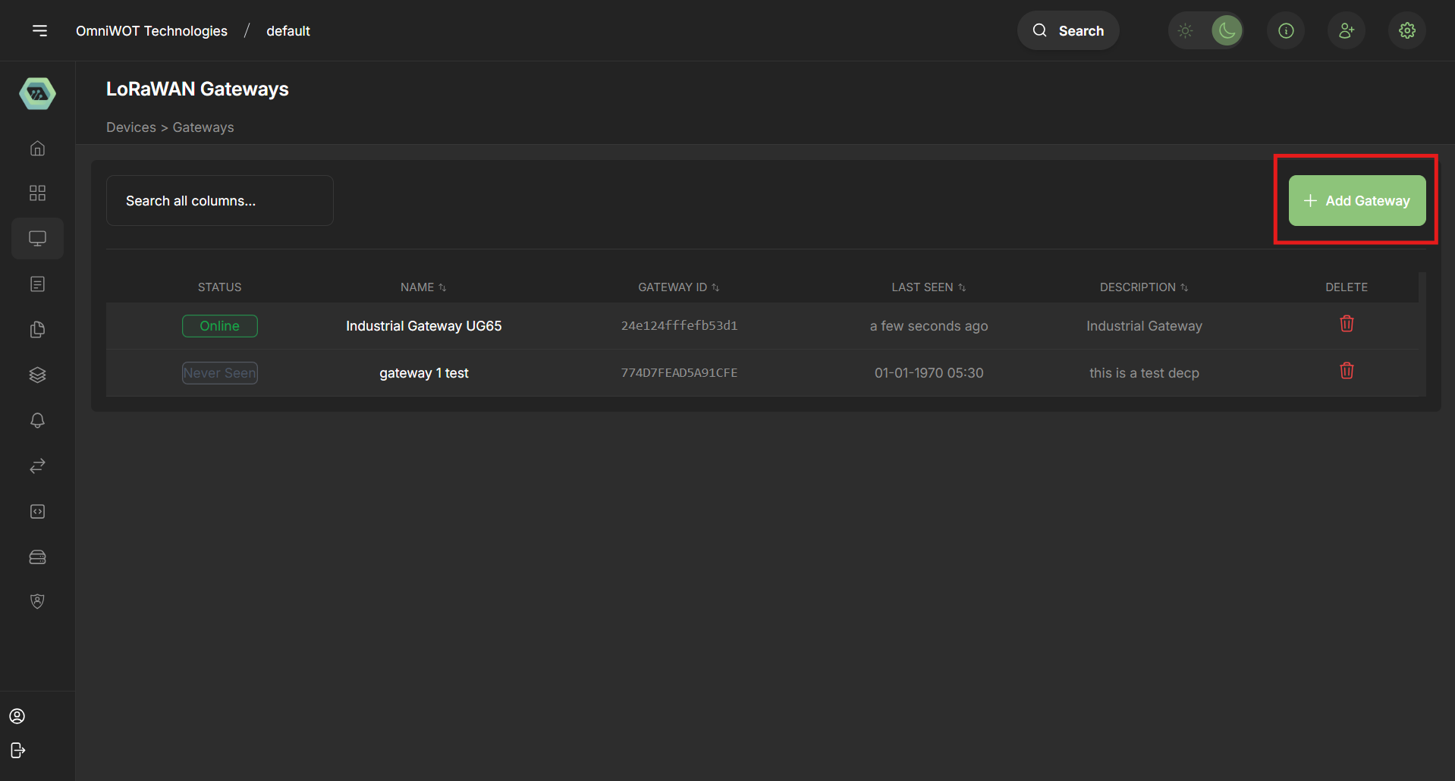Toggle the sidebar with the hamburger icon
Image resolution: width=1455 pixels, height=781 pixels.
tap(39, 30)
